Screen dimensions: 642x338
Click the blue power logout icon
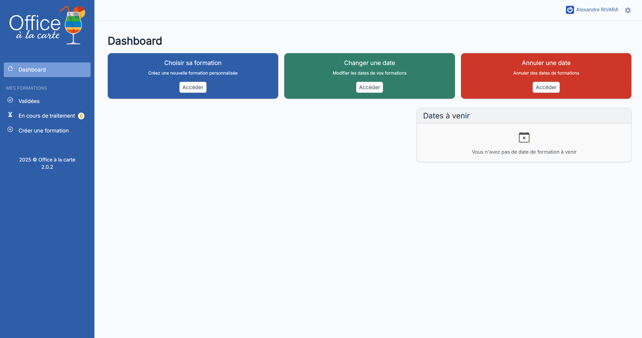click(x=570, y=10)
